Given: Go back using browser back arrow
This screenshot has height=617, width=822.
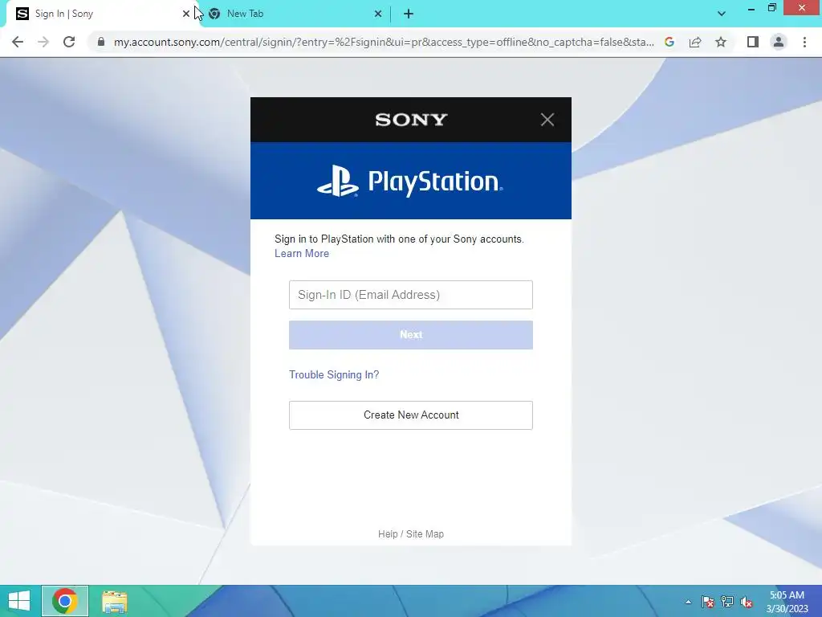Looking at the screenshot, I should click(18, 42).
